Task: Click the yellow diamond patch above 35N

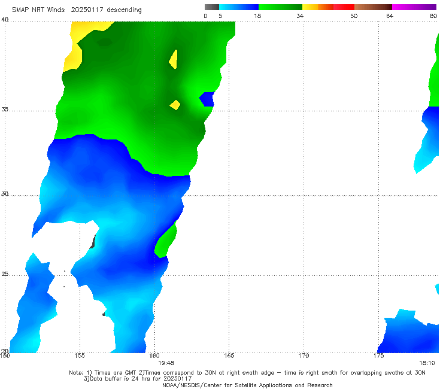Action: 175,105
